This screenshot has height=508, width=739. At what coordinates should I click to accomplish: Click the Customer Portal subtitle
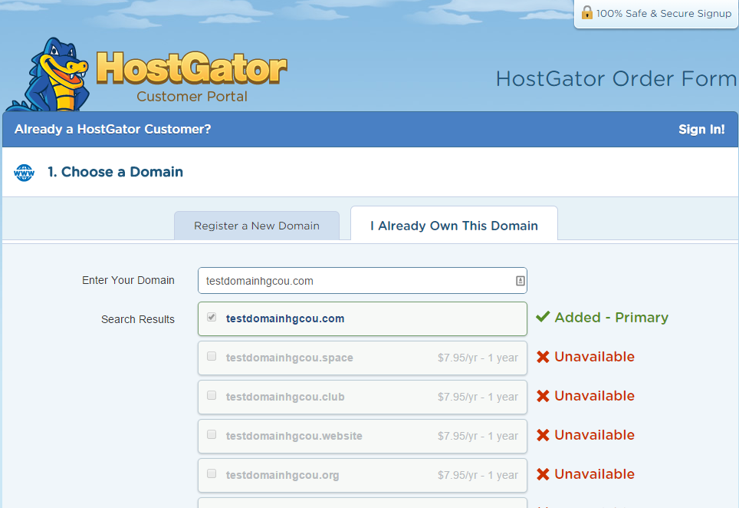tap(192, 97)
